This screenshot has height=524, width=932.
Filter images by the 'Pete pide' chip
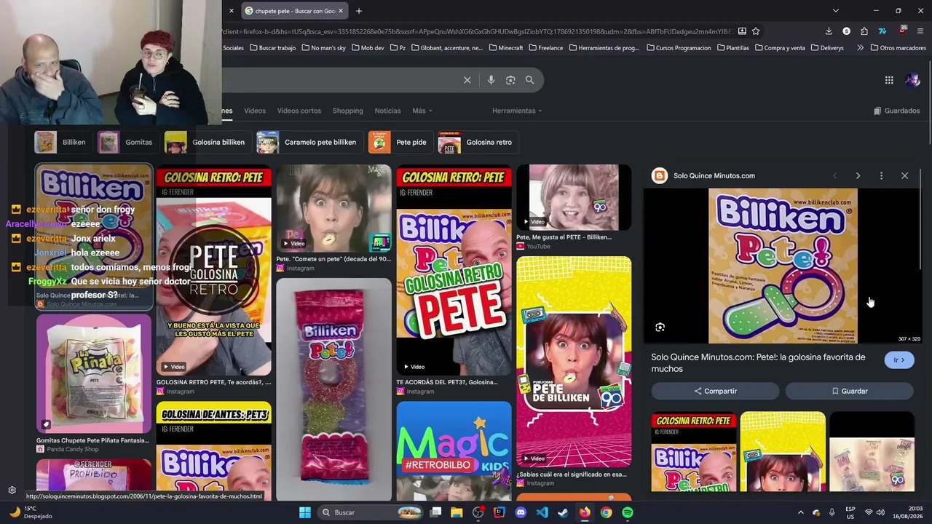pyautogui.click(x=400, y=142)
